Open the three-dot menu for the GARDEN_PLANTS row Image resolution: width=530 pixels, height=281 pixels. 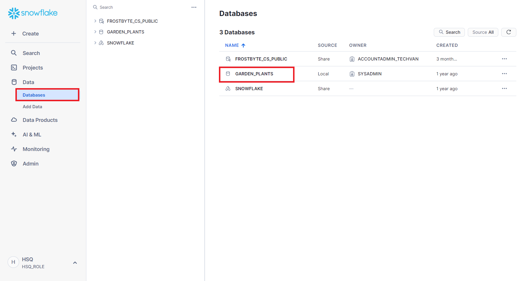tap(504, 74)
